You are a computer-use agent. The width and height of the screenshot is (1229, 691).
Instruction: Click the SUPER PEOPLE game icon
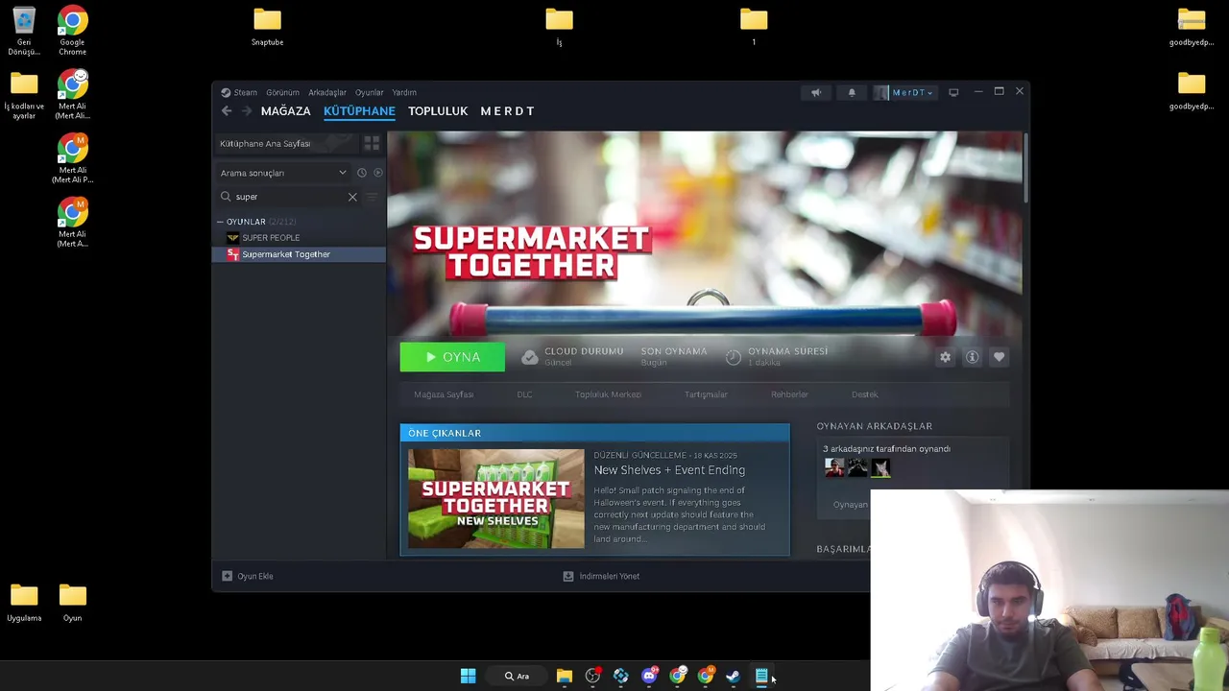(232, 238)
